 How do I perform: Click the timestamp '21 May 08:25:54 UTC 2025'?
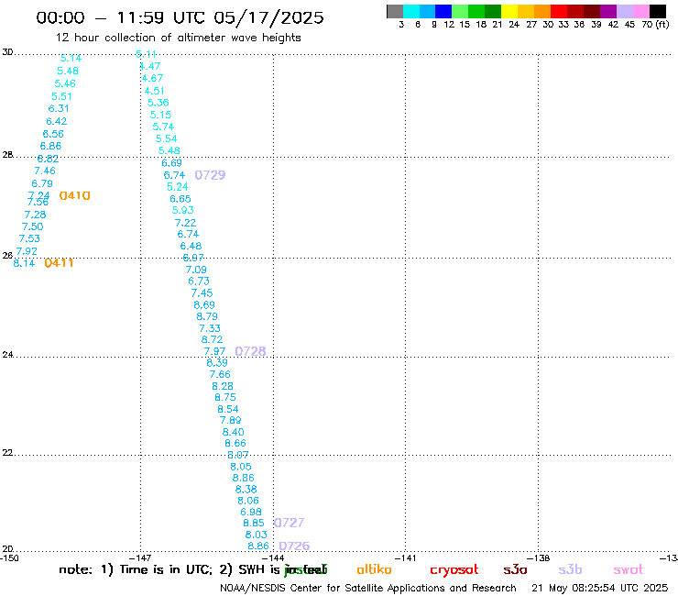(600, 588)
